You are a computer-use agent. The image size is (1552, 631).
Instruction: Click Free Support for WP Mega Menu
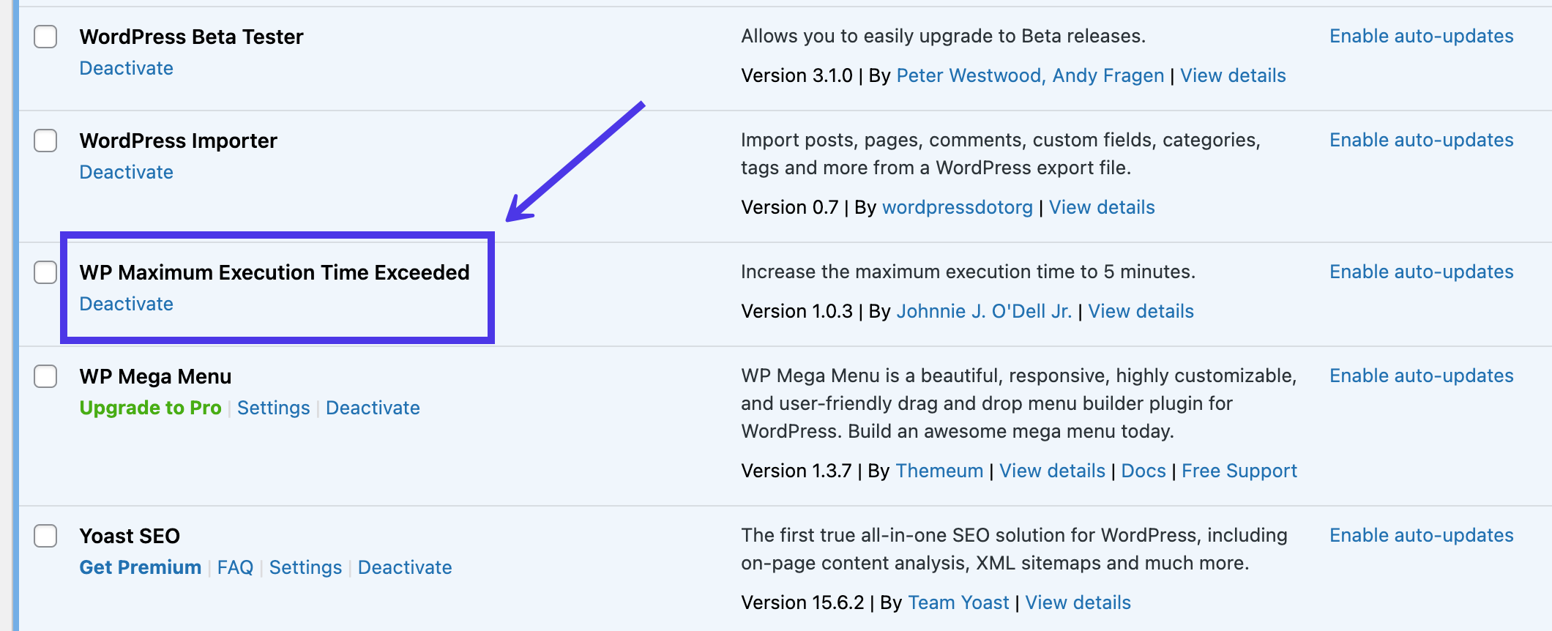[1239, 471]
